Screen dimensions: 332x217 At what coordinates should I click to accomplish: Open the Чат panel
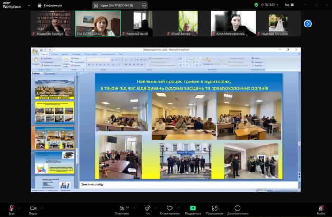click(148, 208)
